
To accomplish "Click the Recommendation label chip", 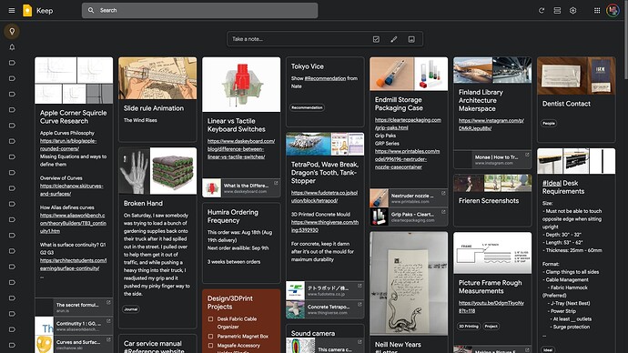I will (307, 107).
